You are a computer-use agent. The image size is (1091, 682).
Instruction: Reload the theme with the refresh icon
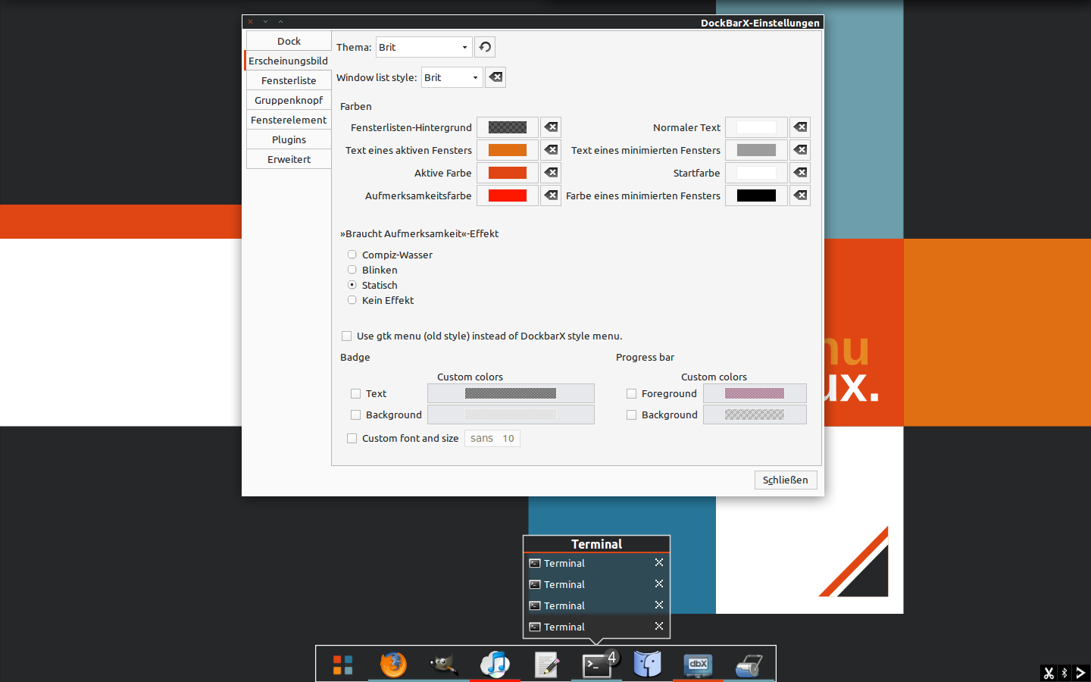(x=485, y=47)
